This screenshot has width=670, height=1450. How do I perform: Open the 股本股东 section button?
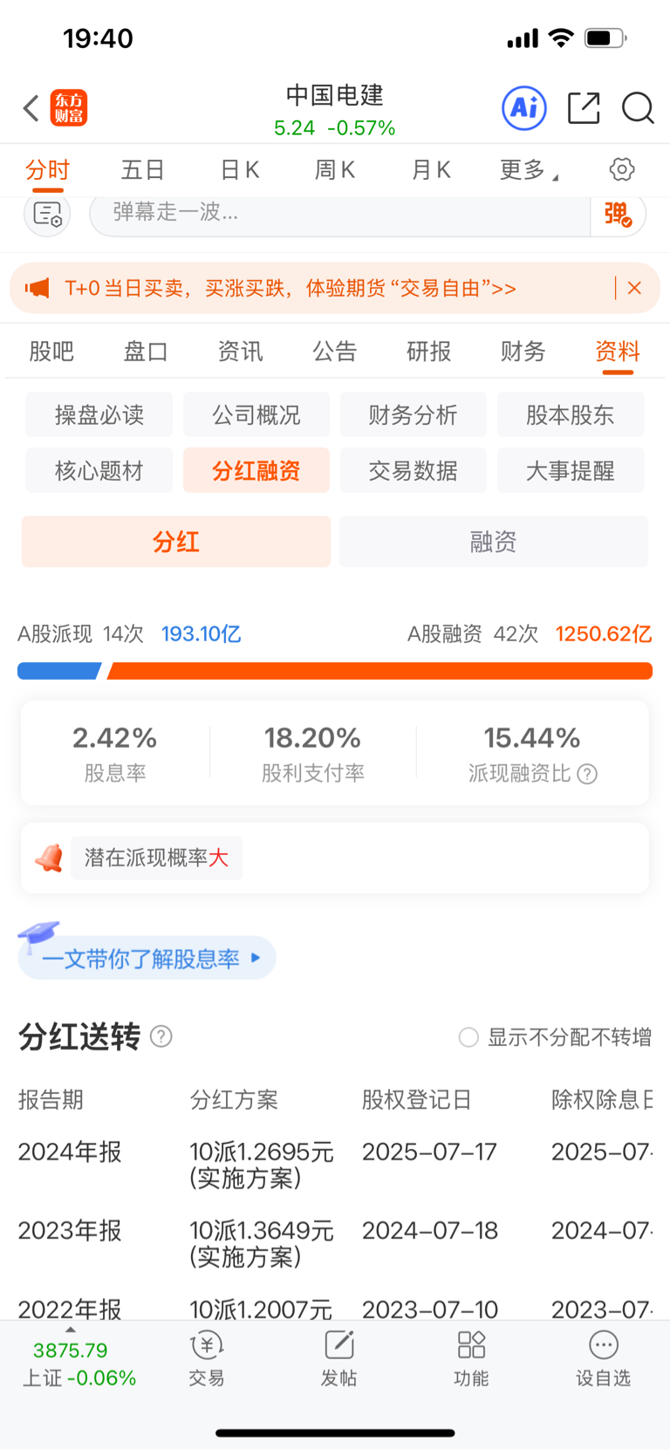571,414
